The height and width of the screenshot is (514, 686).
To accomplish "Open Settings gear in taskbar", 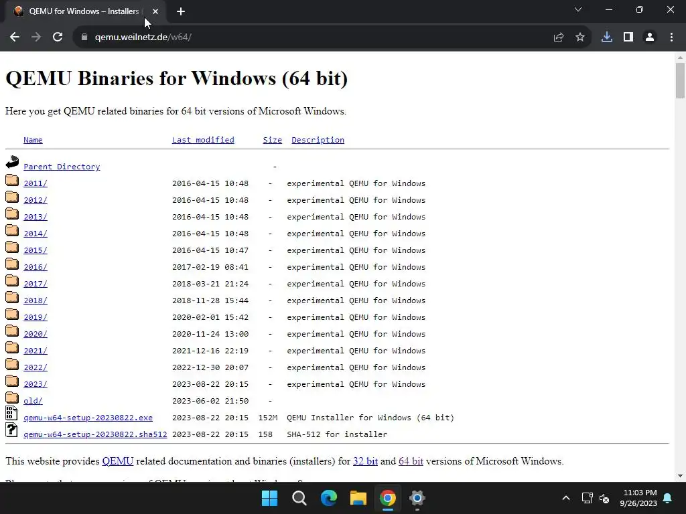I will tap(417, 498).
